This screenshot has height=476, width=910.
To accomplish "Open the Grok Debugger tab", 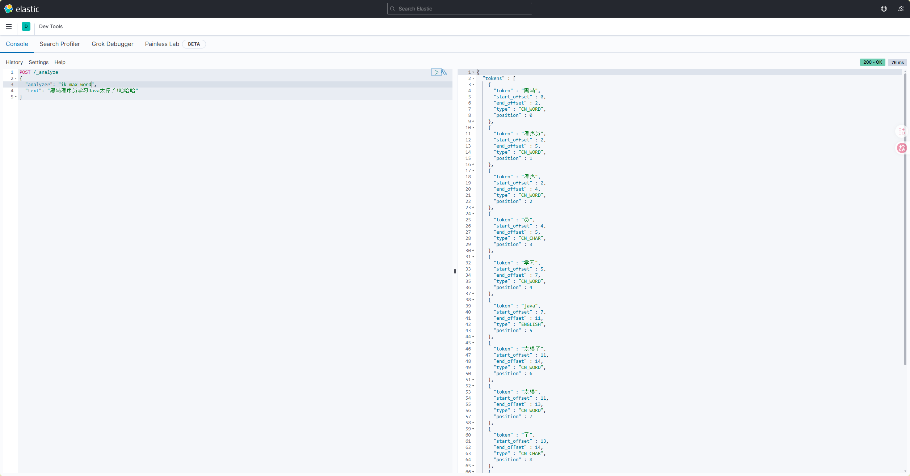I will click(112, 44).
